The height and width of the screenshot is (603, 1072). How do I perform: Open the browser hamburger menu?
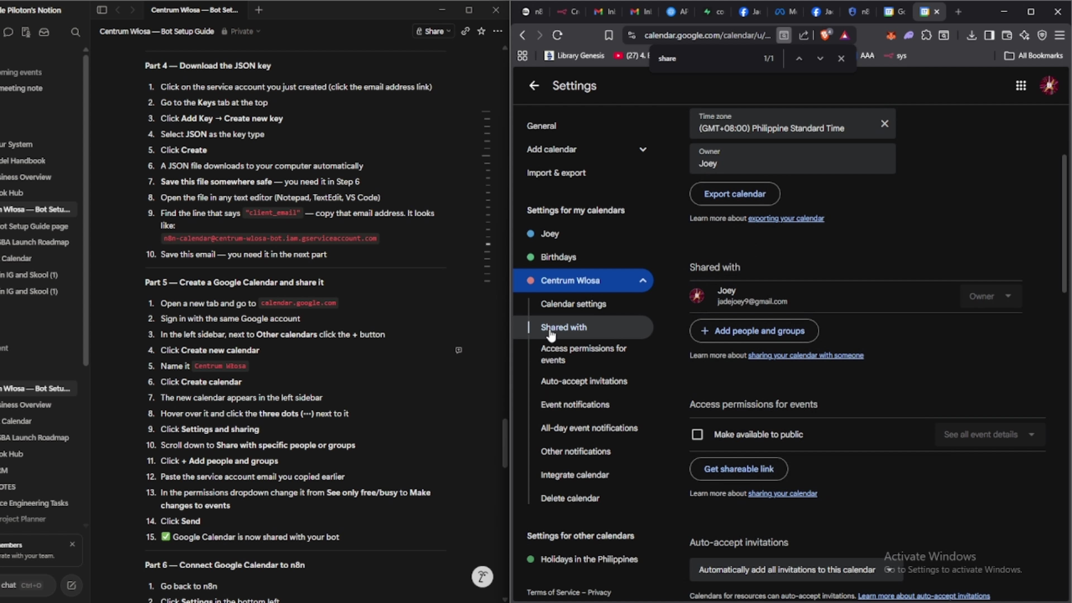(x=1059, y=35)
